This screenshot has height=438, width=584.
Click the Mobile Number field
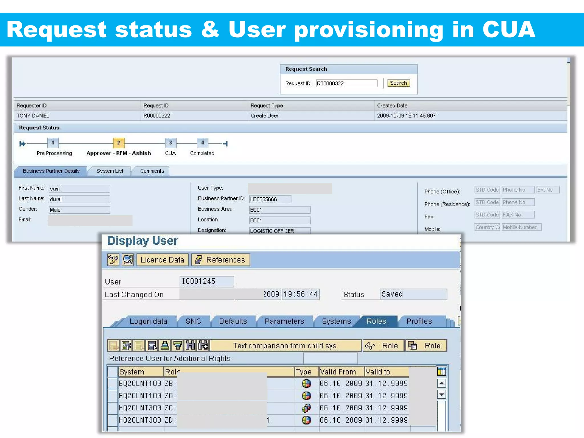[522, 227]
